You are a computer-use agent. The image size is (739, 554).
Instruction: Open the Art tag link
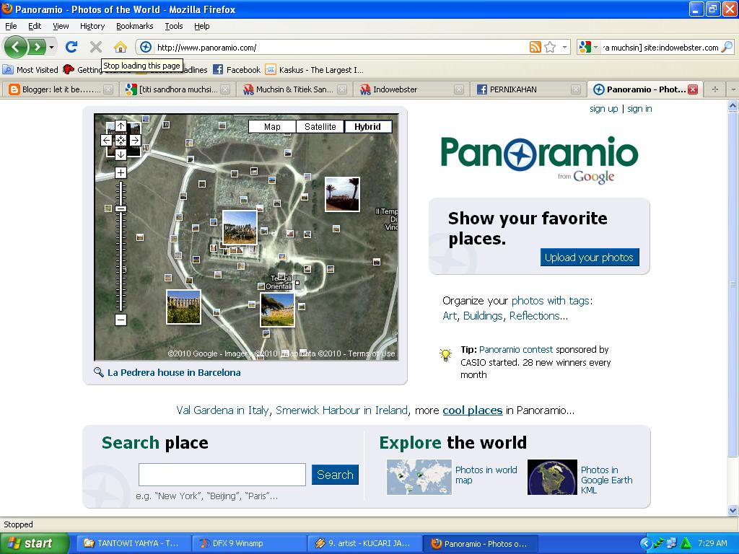[449, 316]
